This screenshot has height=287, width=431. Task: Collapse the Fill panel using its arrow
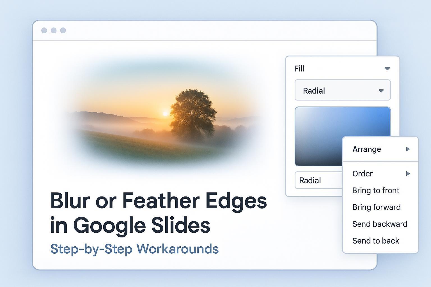click(x=387, y=69)
